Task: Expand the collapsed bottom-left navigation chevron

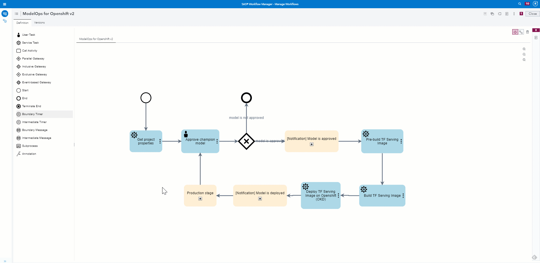Action: [x=5, y=261]
